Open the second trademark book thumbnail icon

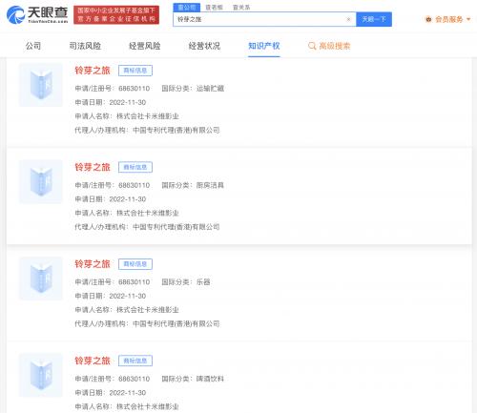click(x=41, y=182)
